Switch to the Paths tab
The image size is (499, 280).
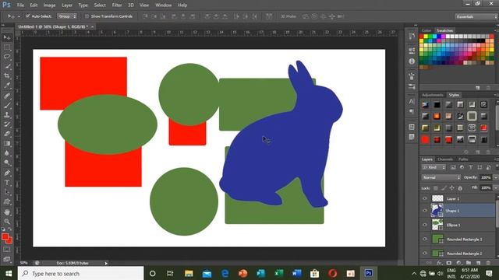click(x=463, y=159)
